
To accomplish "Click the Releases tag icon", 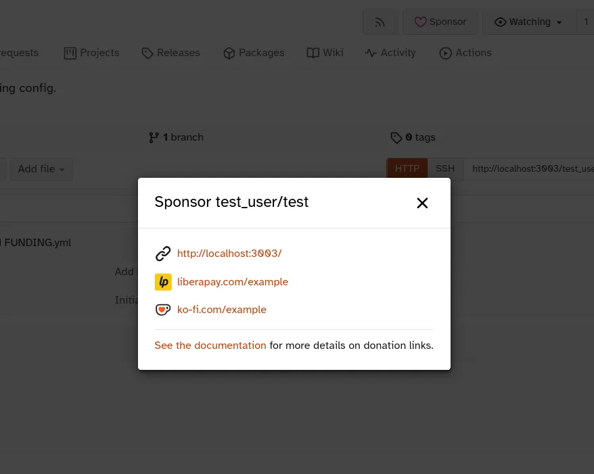I will click(147, 53).
